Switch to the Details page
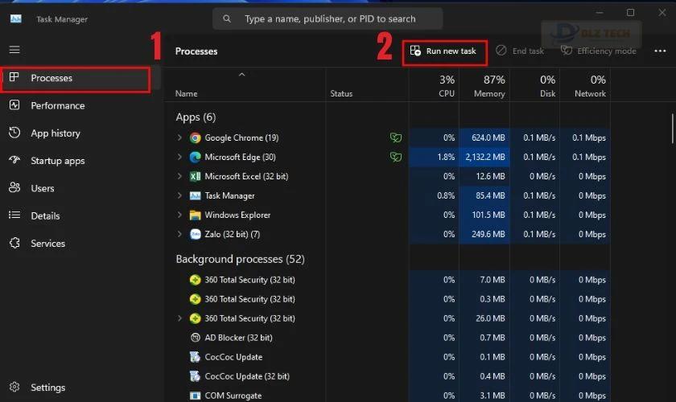The image size is (676, 402). point(45,215)
